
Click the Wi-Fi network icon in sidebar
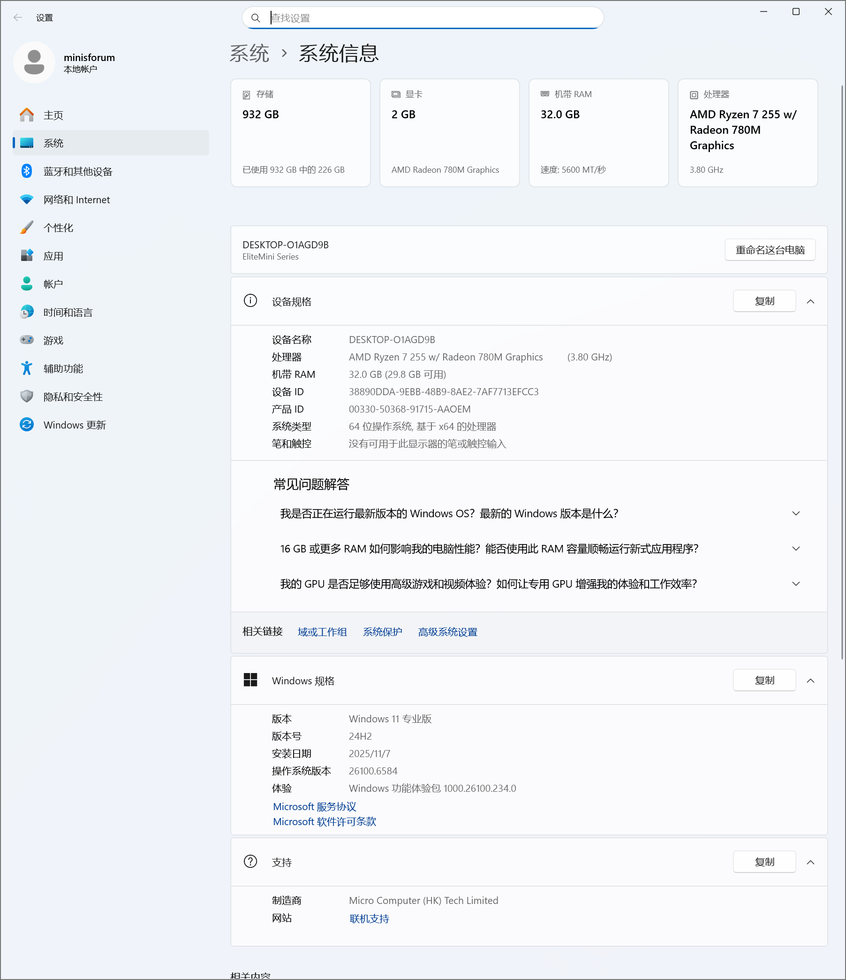point(26,199)
